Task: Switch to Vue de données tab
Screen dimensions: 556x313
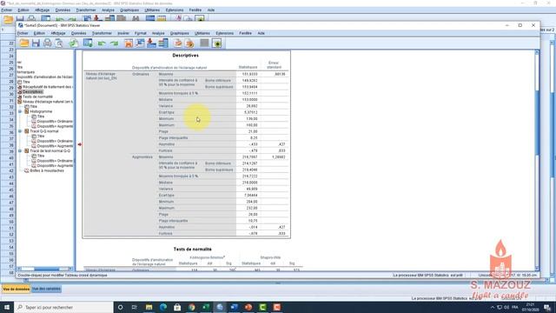Action: [x=17, y=289]
